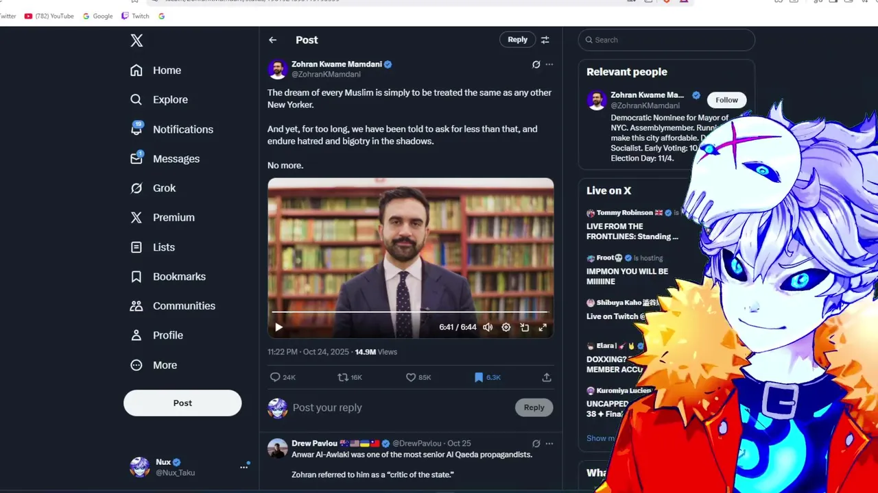Open the Google bookmark in browser bar
Viewport: 878px width, 493px height.
(x=97, y=16)
